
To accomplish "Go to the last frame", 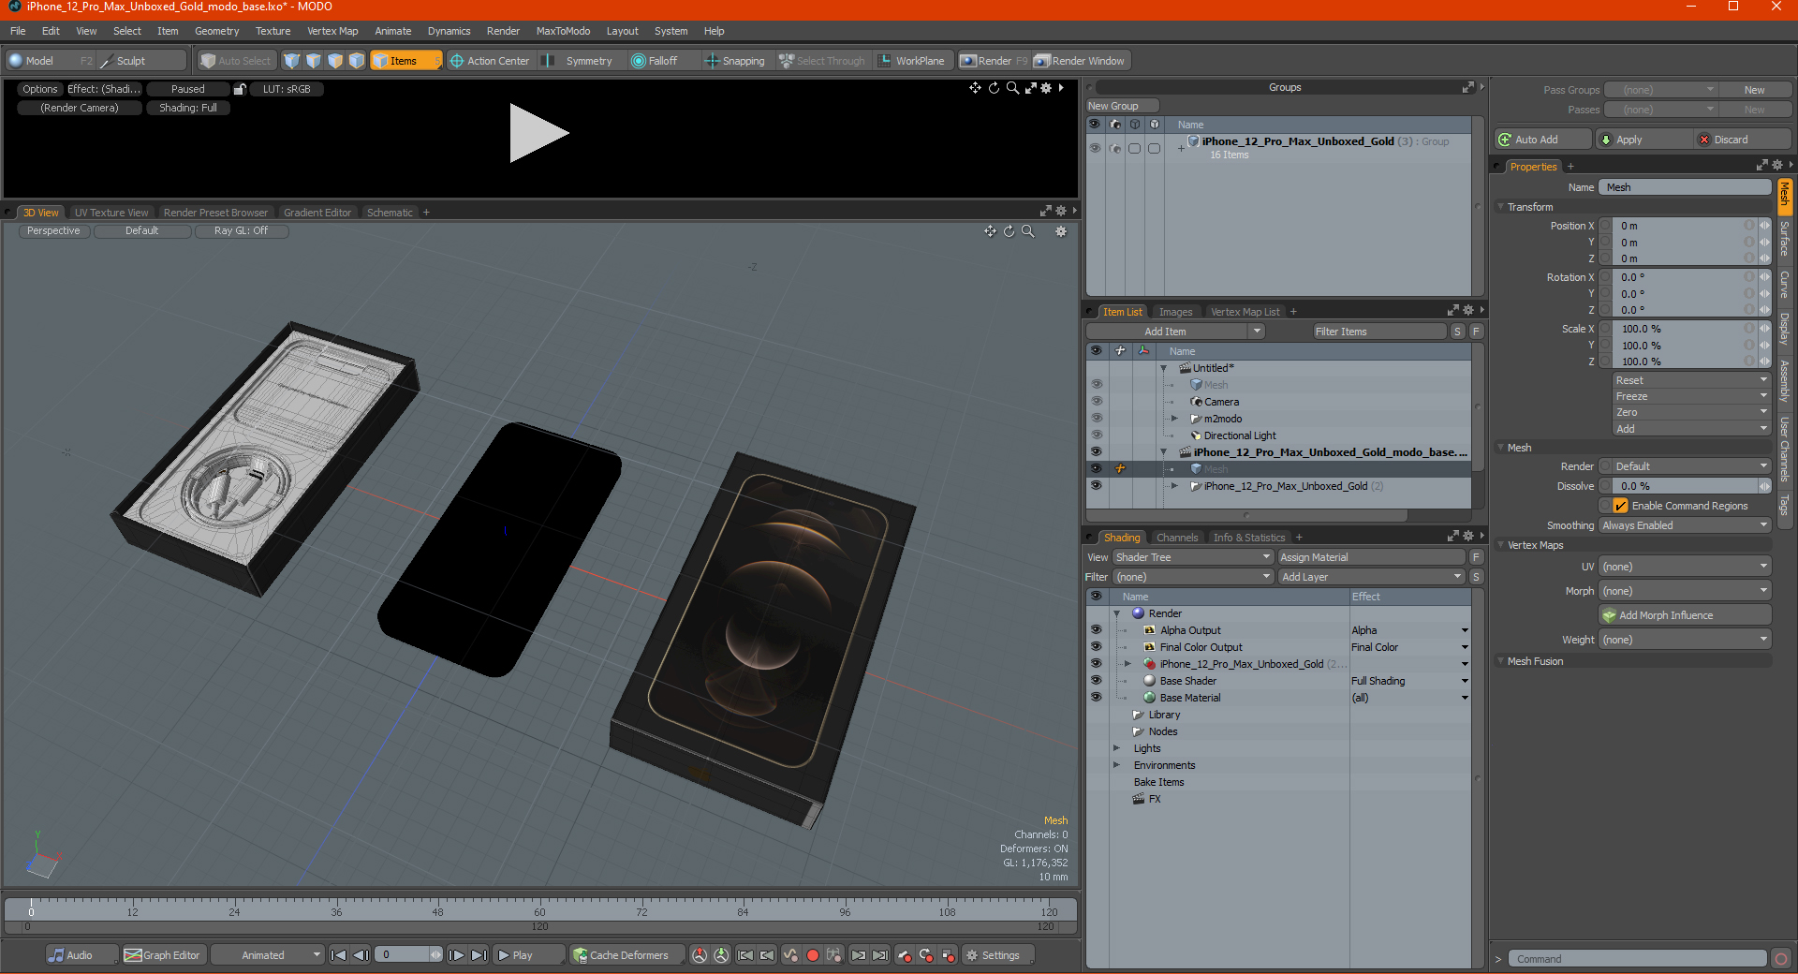I will tap(479, 955).
